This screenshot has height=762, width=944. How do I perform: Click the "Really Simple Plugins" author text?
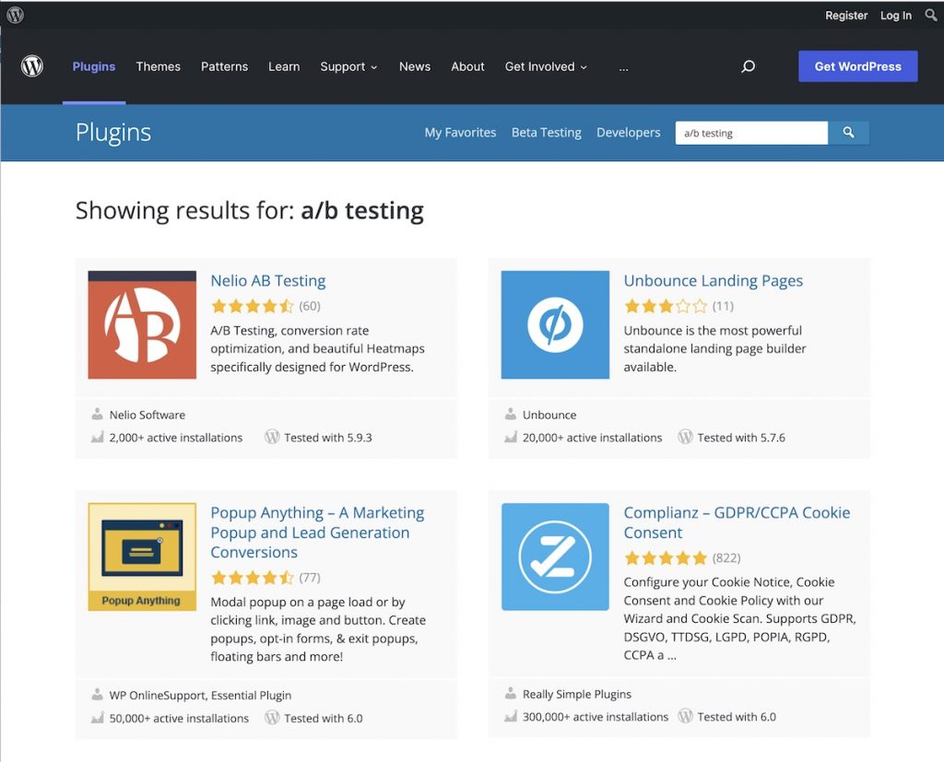(x=577, y=694)
